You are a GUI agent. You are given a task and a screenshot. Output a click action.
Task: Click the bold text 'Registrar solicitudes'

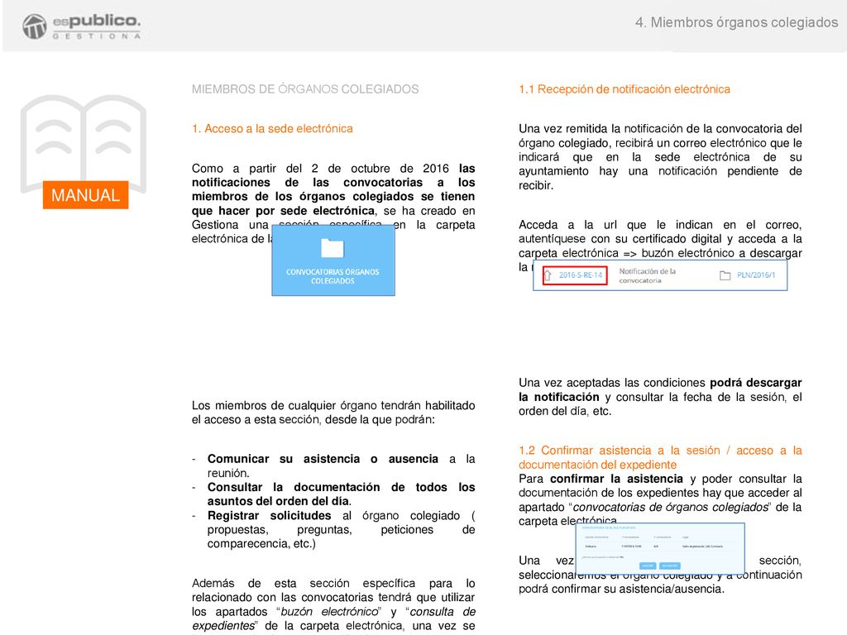point(269,516)
